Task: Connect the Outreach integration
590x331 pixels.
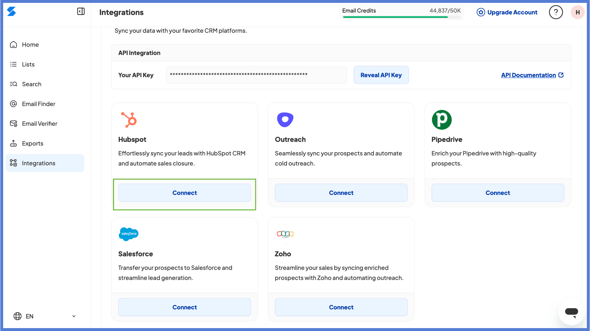Action: [341, 193]
